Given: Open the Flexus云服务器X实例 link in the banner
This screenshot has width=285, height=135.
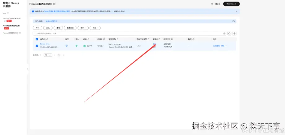Looking at the screenshot, I should tap(57, 11).
